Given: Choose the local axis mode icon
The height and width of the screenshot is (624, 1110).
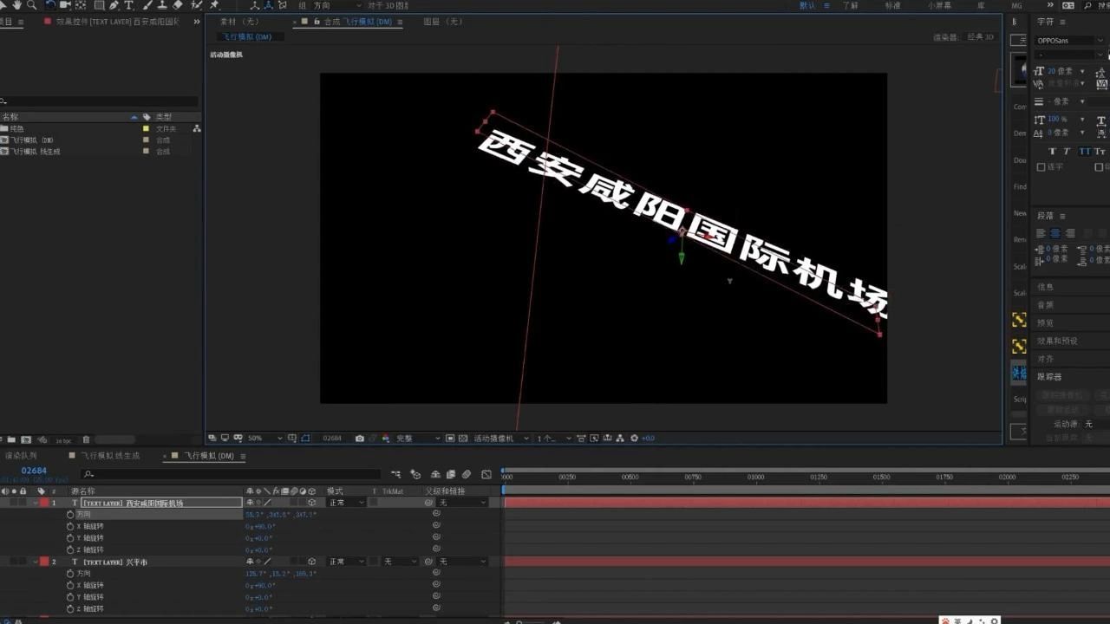Looking at the screenshot, I should pos(255,5).
